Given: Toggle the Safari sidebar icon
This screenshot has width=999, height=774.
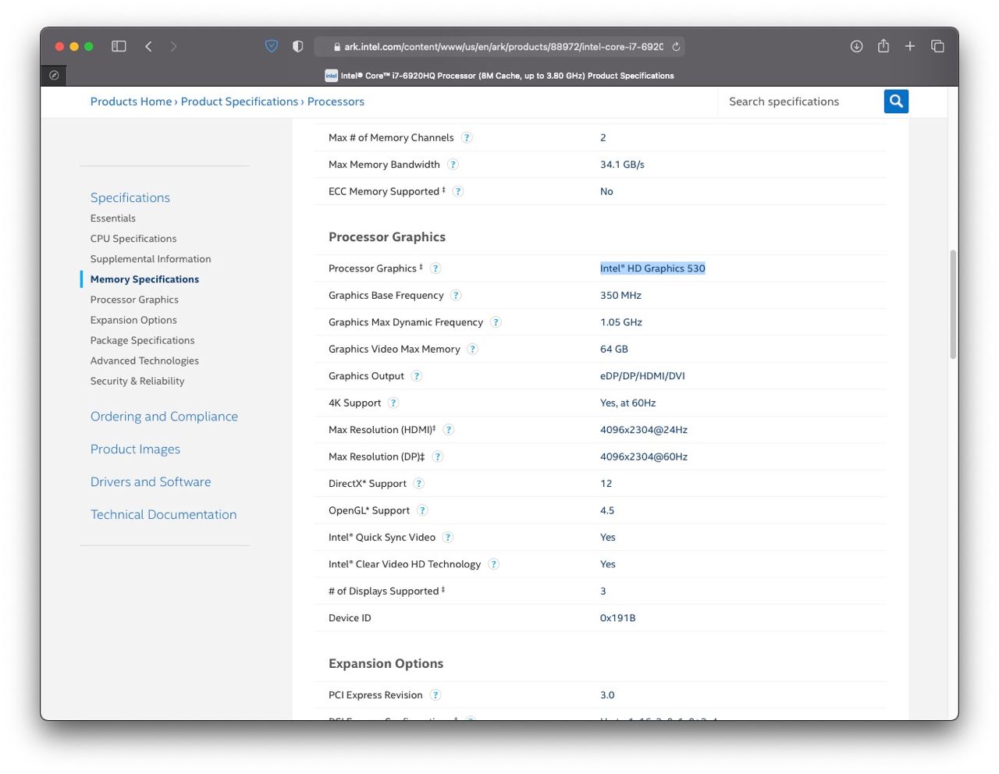Looking at the screenshot, I should tap(119, 47).
